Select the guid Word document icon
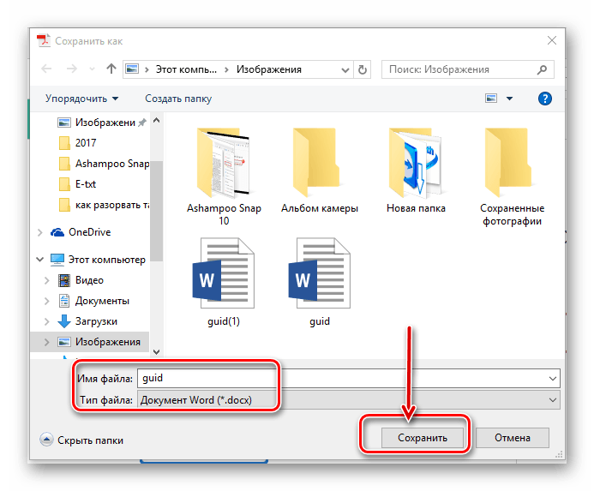Screen dimensions: 594x491 [320, 272]
